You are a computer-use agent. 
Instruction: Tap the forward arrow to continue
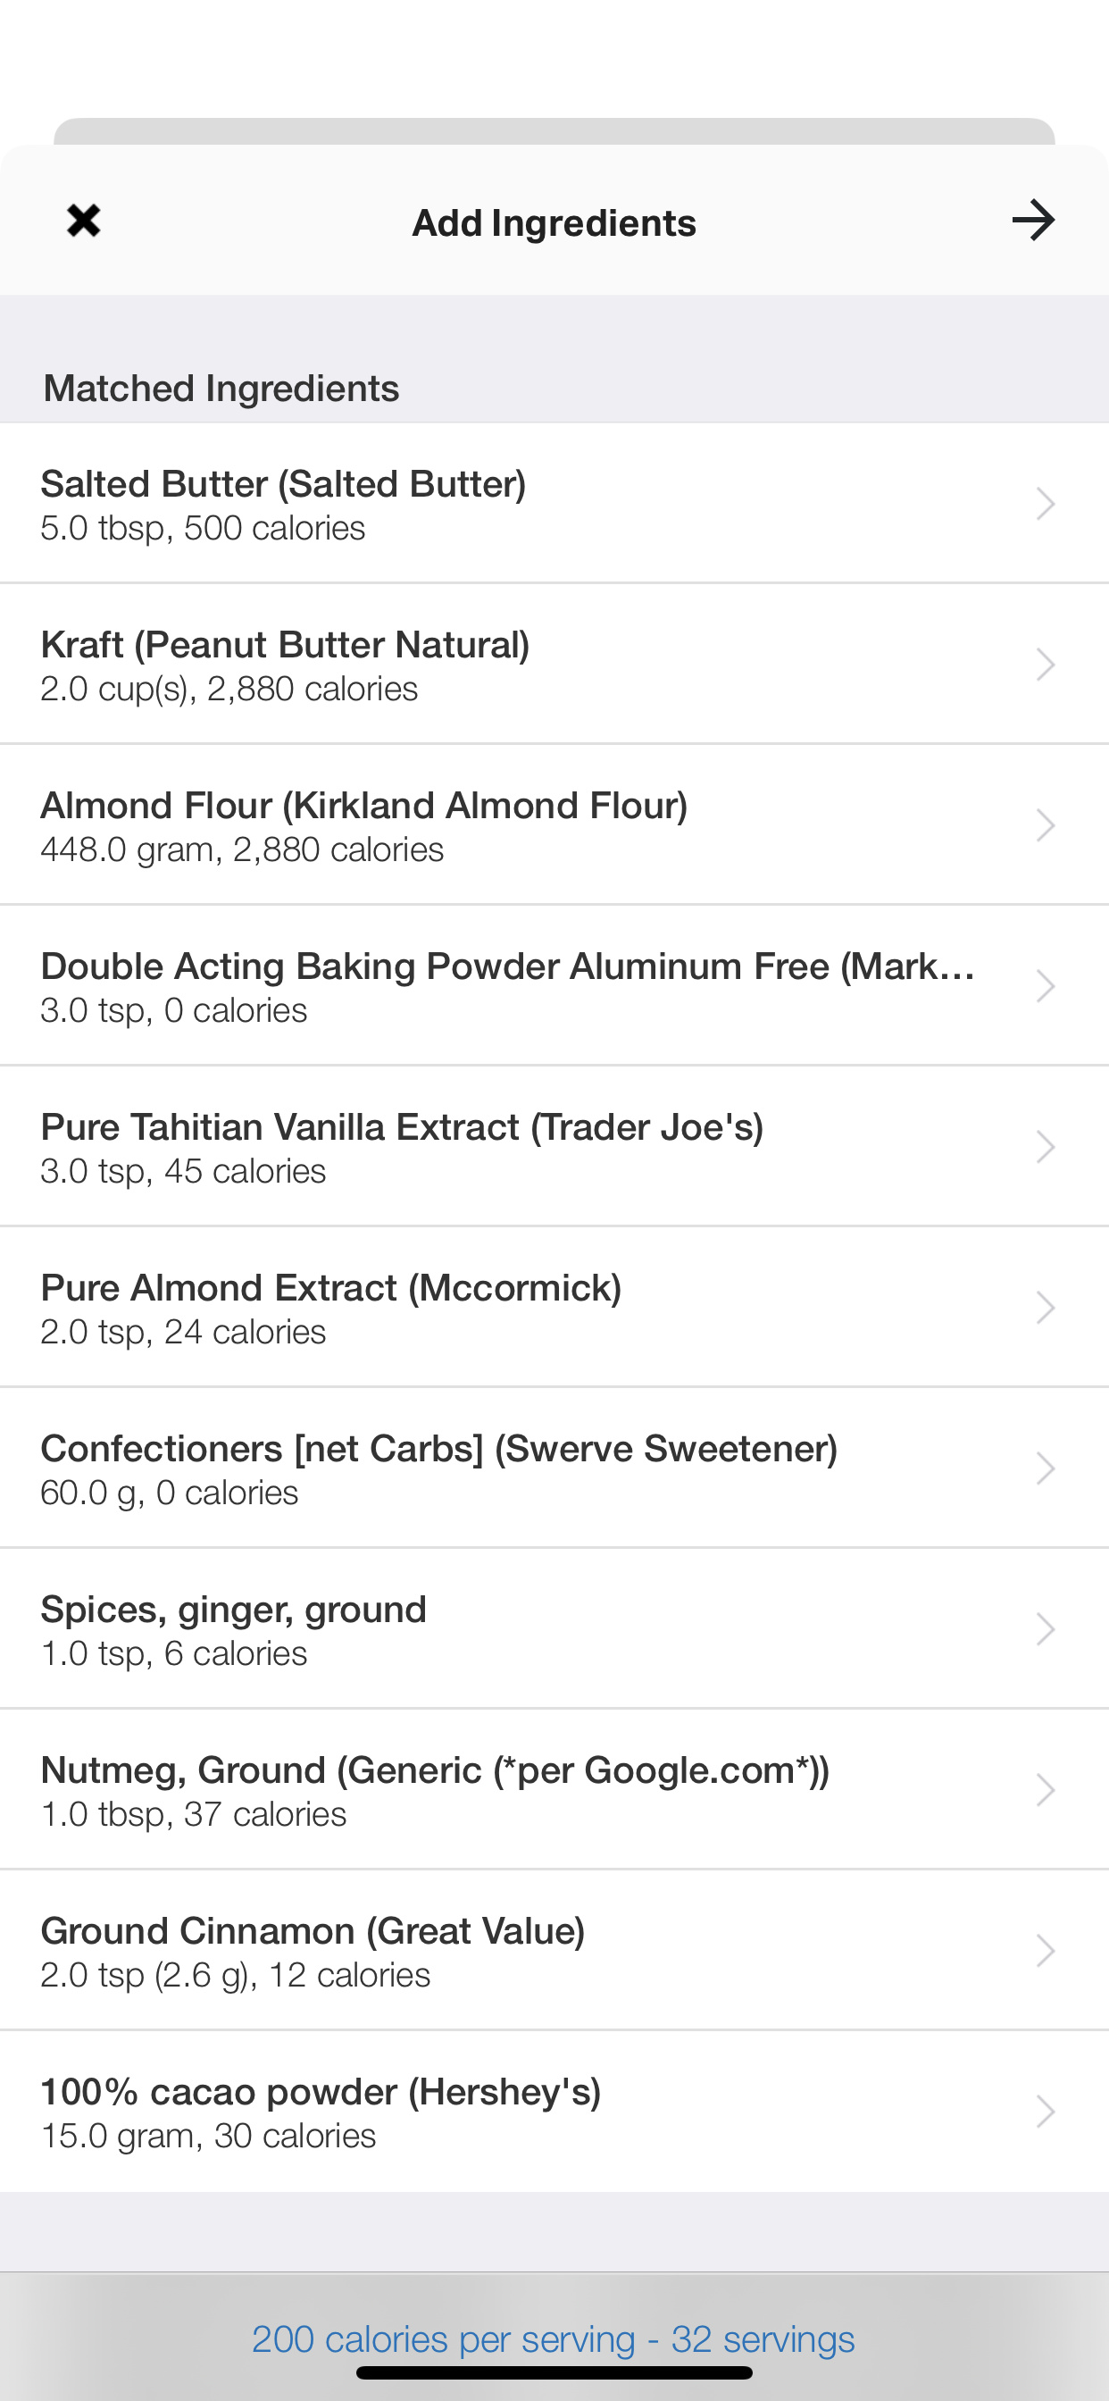1032,222
